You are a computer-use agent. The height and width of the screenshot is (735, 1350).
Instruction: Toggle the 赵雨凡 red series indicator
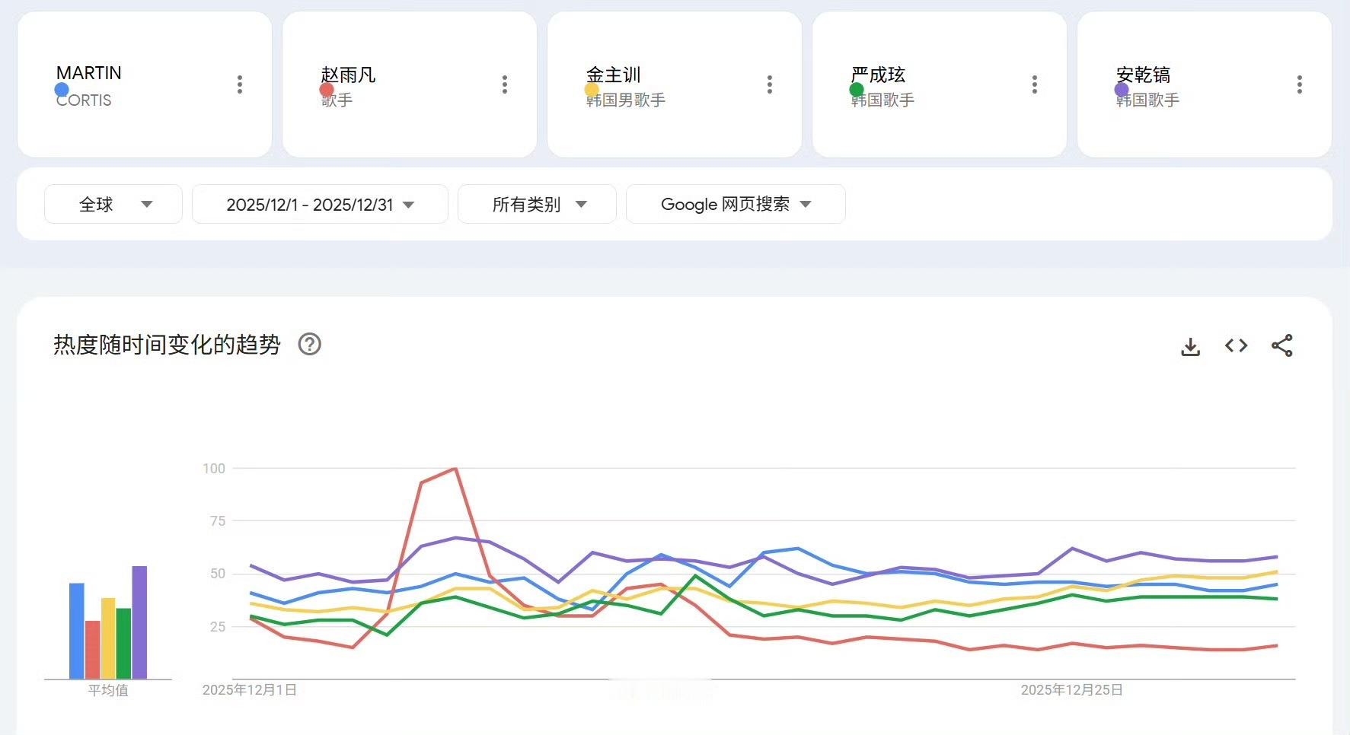[327, 88]
